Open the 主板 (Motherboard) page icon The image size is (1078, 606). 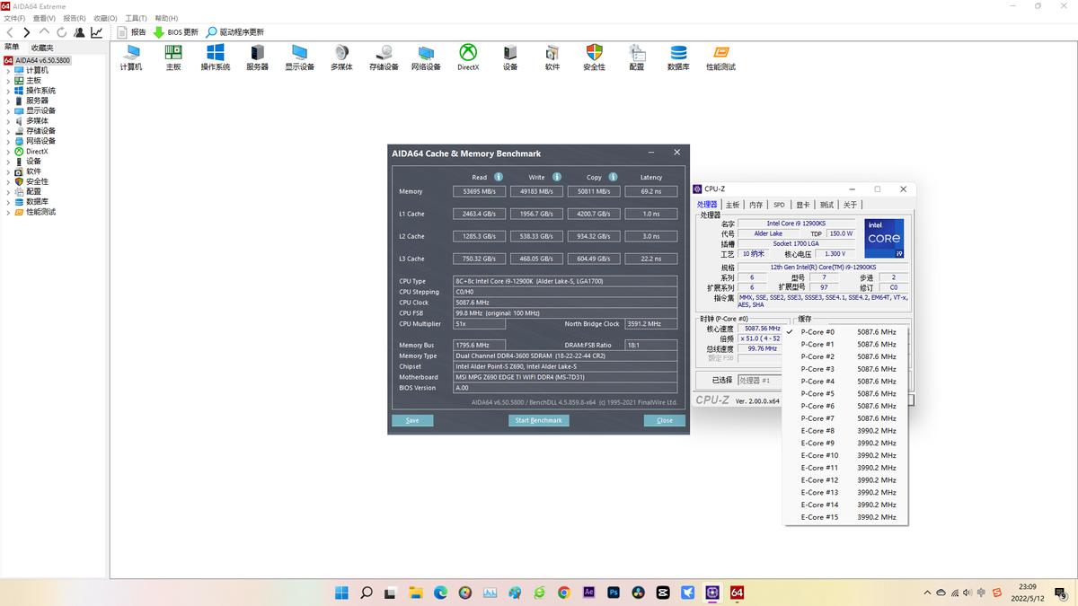[x=173, y=54]
